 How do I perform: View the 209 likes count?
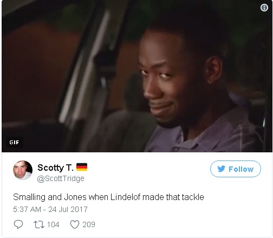89,224
